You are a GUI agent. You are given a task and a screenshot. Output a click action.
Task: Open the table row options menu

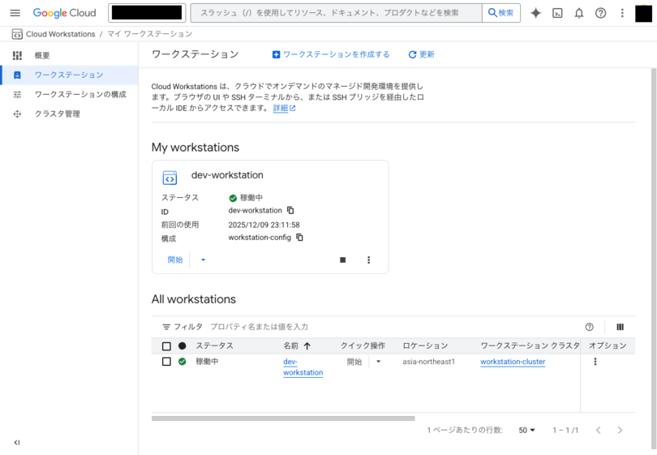click(x=595, y=362)
